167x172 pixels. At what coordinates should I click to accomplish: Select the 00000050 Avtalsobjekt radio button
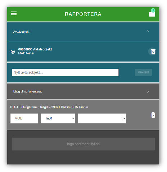coord(13,52)
